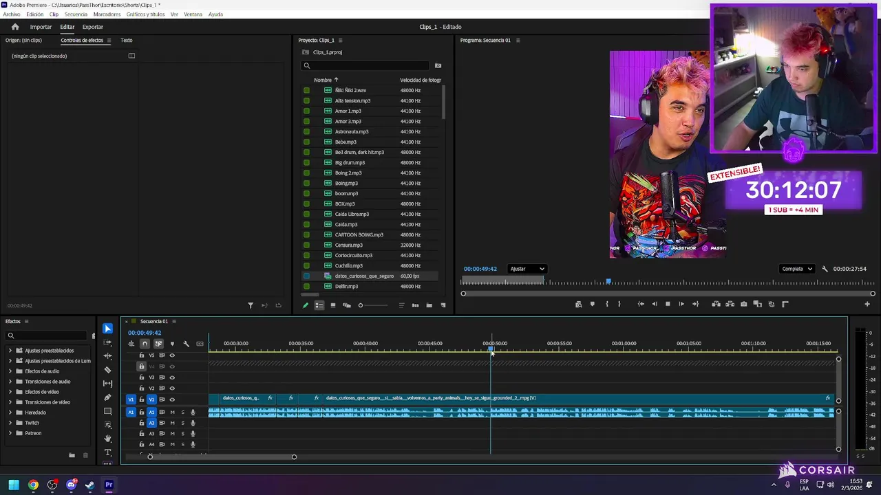Viewport: 881px width, 495px height.
Task: Toggle voice-over record microphone on A3
Action: (193, 434)
